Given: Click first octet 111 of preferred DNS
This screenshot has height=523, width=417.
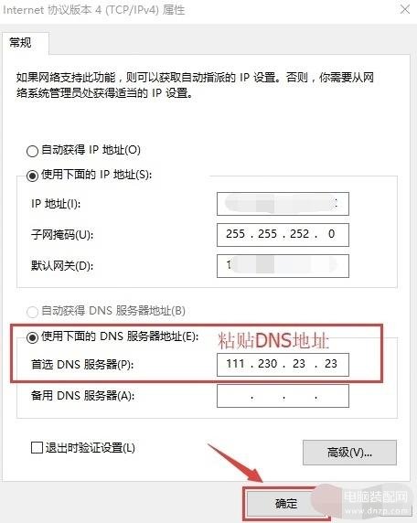Looking at the screenshot, I should coord(236,364).
